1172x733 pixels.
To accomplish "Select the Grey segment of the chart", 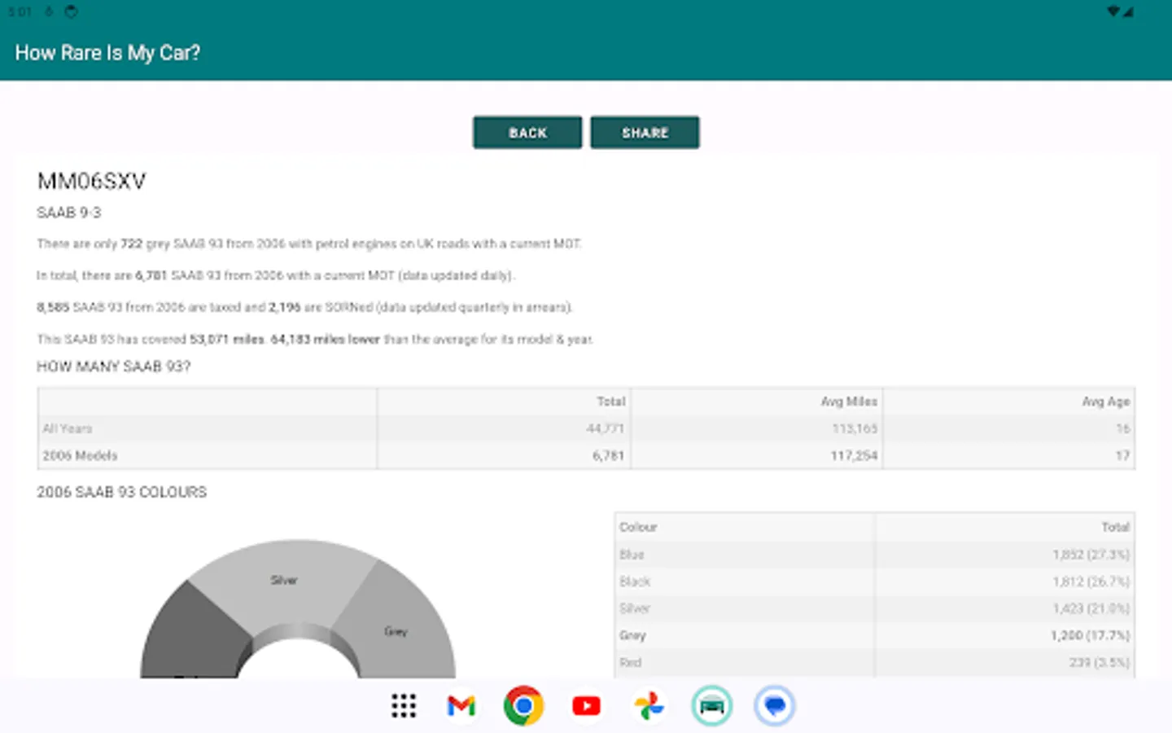I will [x=396, y=631].
